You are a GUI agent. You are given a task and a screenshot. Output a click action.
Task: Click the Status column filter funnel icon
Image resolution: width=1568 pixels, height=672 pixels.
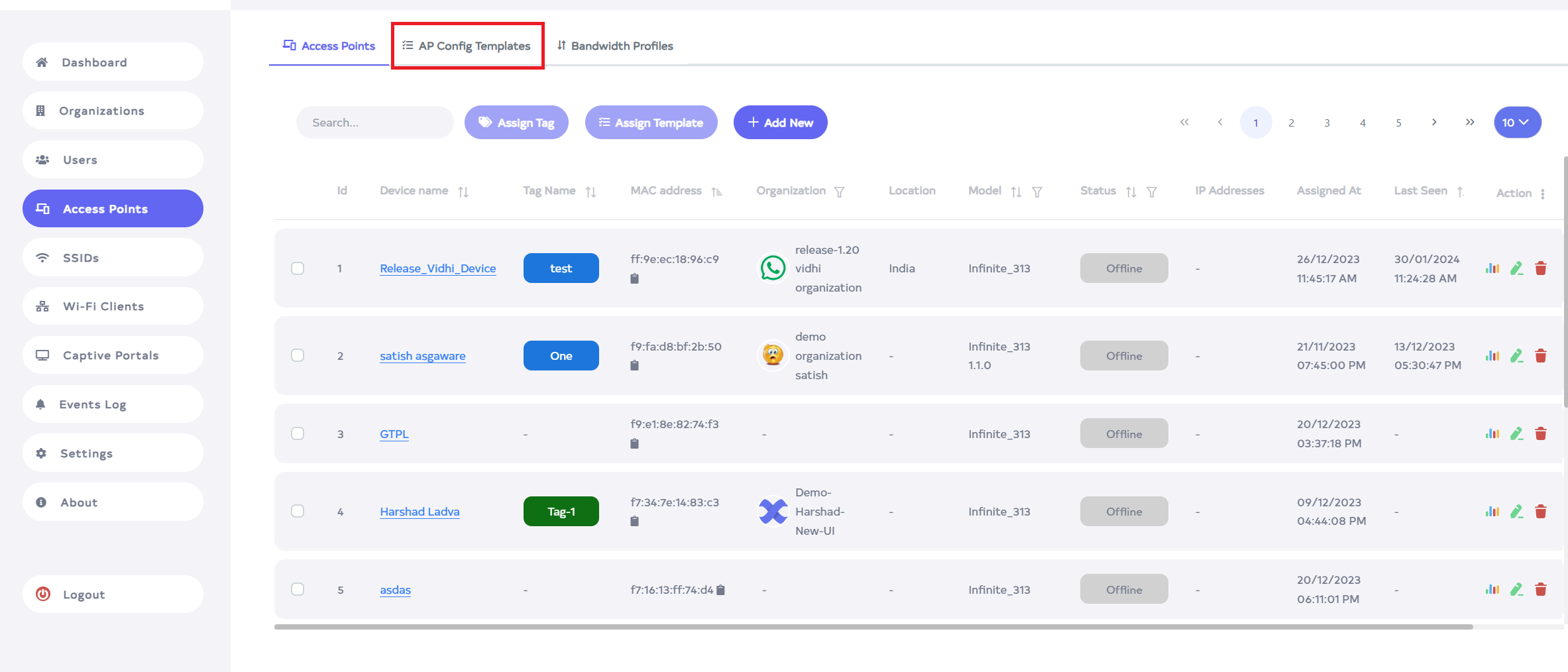[1152, 192]
